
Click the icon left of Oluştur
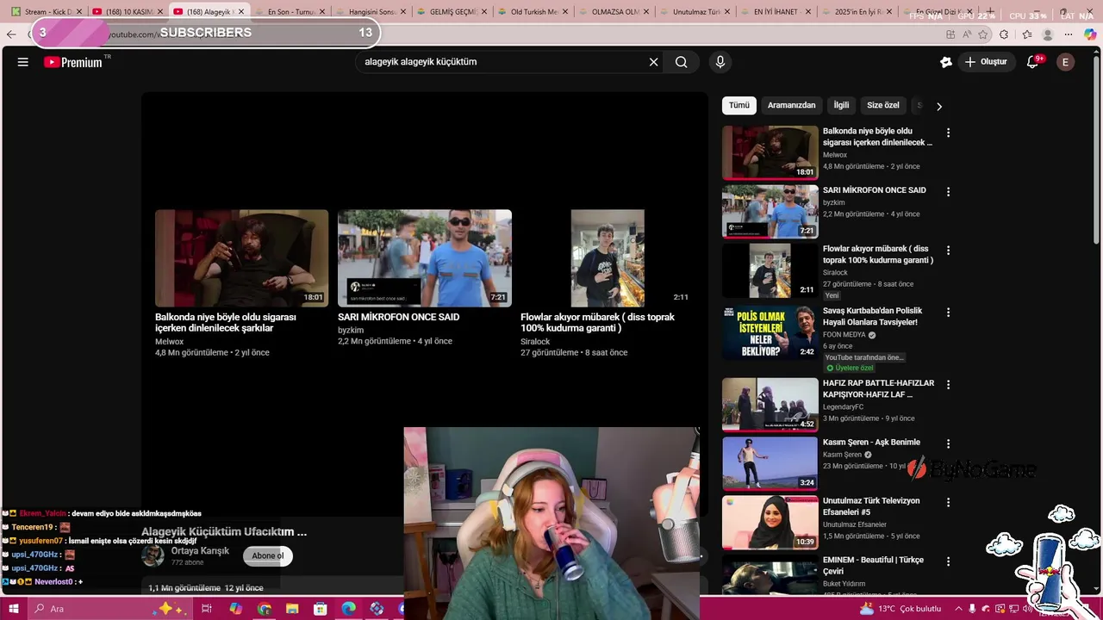945,62
